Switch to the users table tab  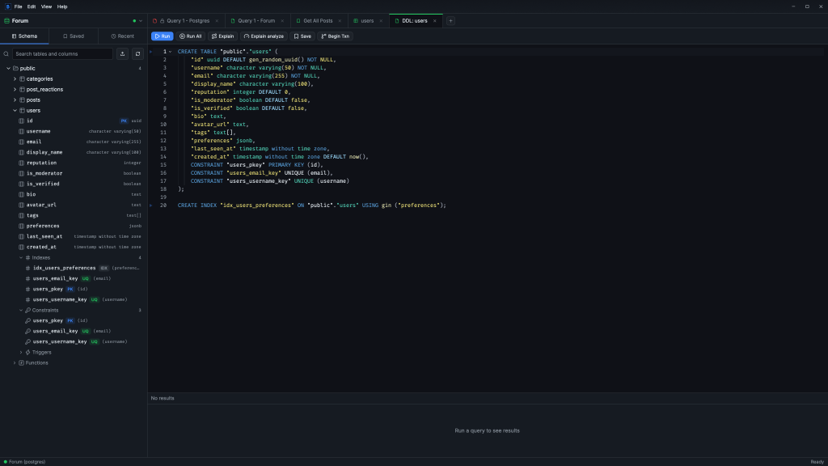pyautogui.click(x=367, y=21)
